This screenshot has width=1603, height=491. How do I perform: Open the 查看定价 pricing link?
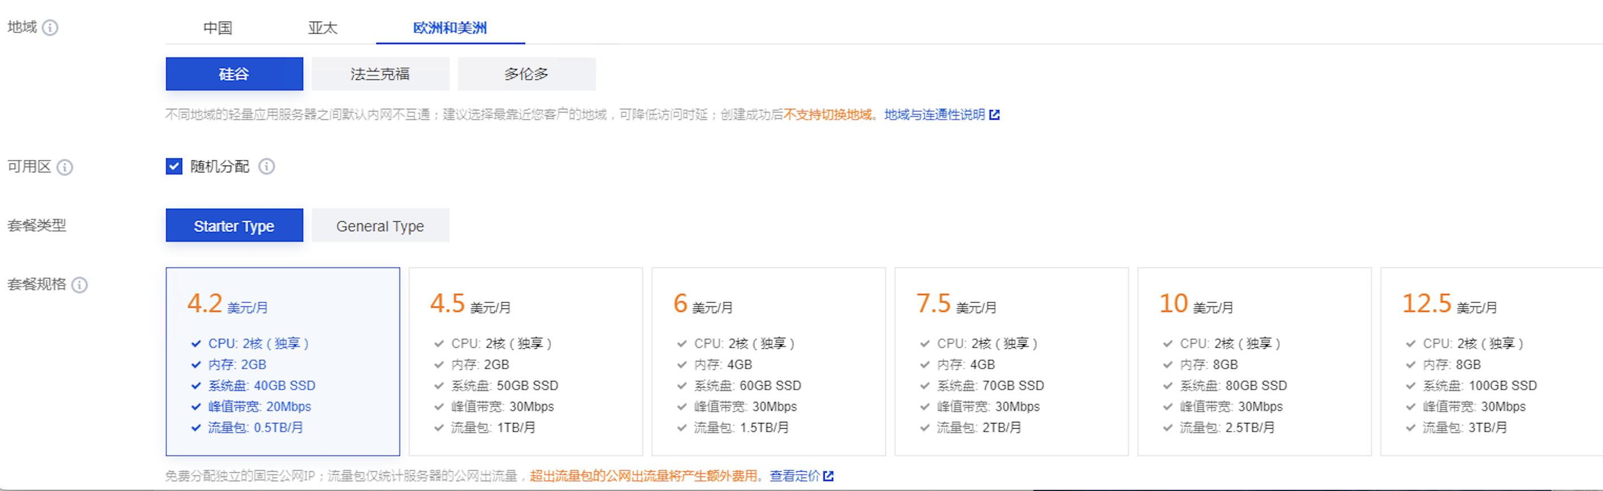(x=795, y=476)
